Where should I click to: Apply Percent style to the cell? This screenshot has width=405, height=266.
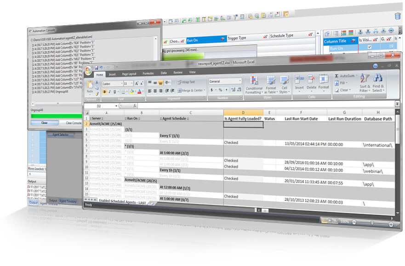click(220, 90)
